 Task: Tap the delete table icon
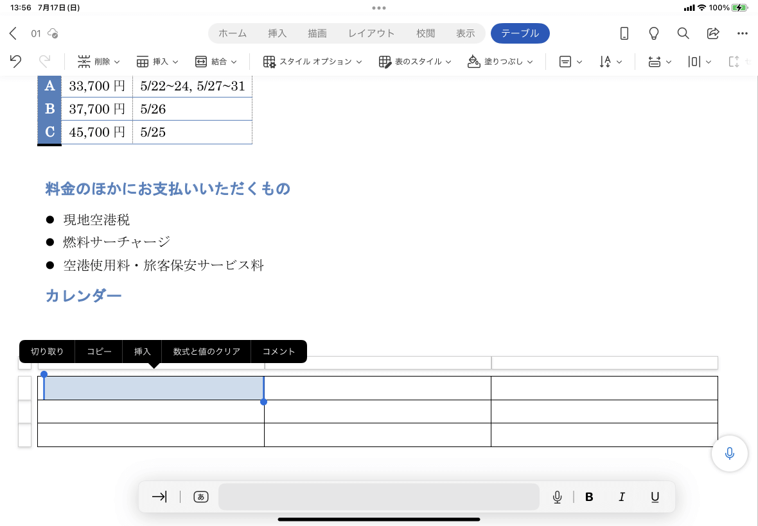click(84, 62)
